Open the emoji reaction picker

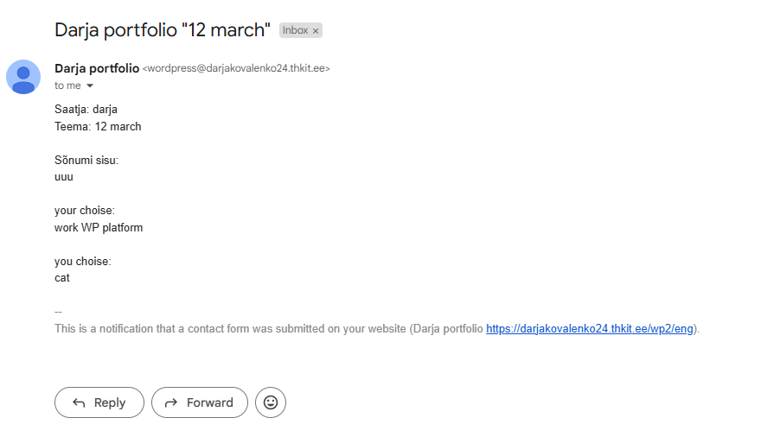[271, 402]
